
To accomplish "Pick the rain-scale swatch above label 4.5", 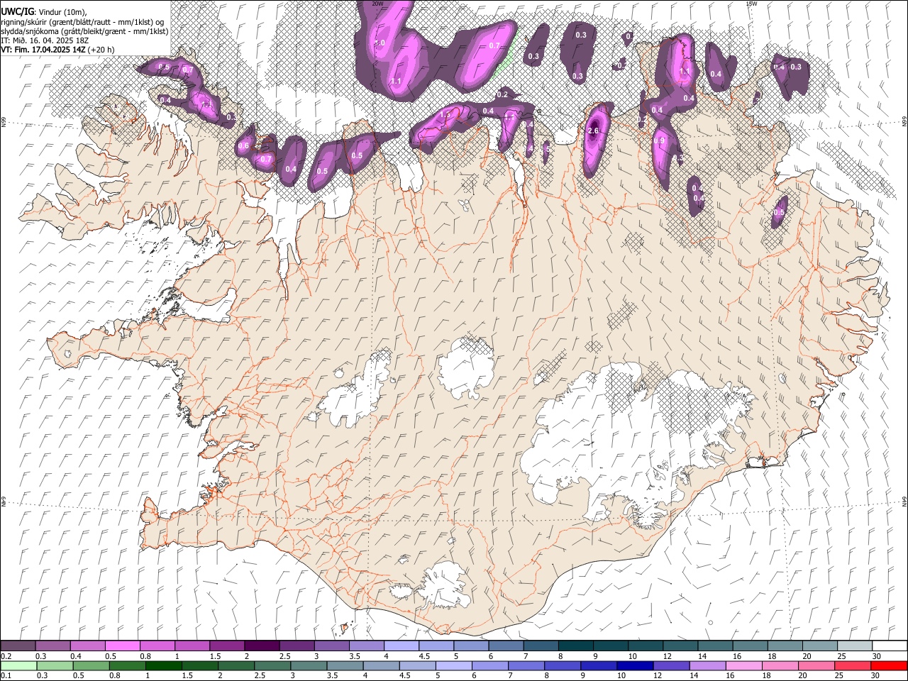I will 418,665.
